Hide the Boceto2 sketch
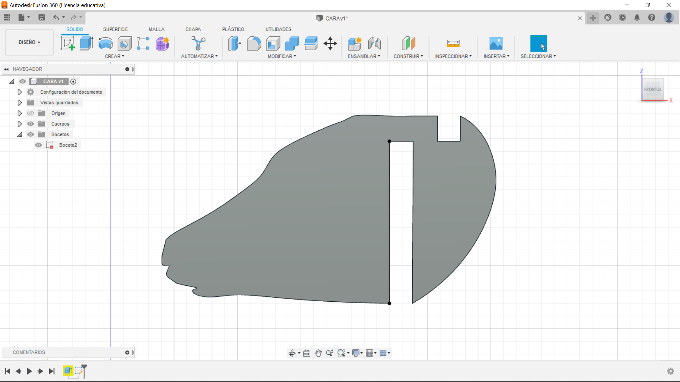 pyautogui.click(x=38, y=145)
